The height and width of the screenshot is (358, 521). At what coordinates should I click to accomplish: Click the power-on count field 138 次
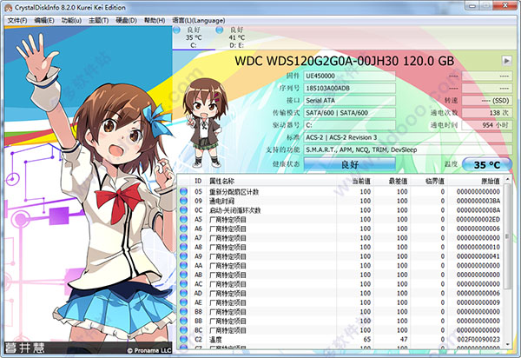487,113
